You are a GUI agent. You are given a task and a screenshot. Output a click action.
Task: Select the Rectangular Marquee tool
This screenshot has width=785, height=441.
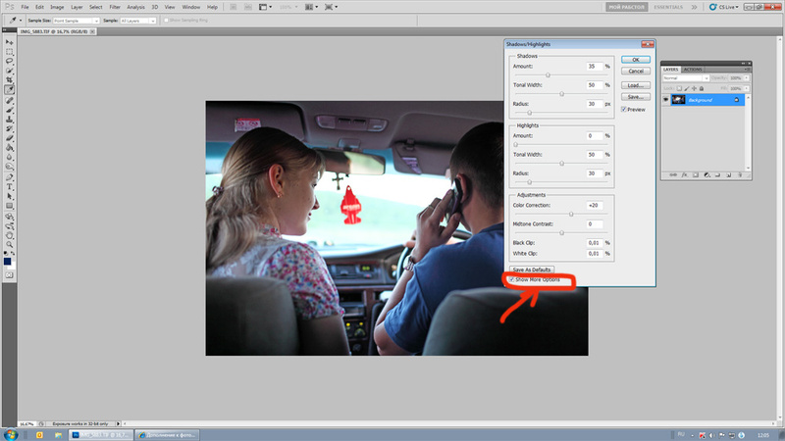[9, 52]
